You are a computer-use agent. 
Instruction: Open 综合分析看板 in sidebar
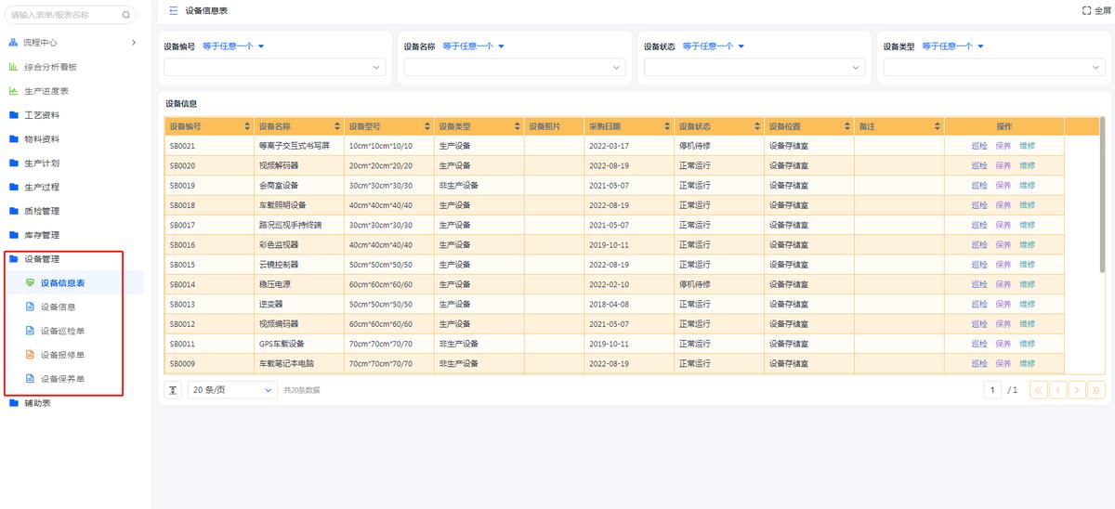50,67
